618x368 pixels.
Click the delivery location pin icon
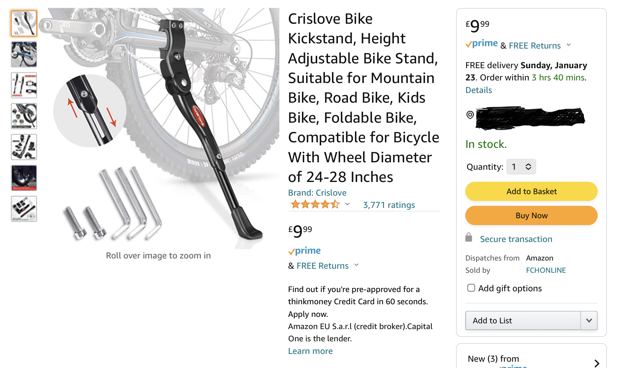(470, 115)
